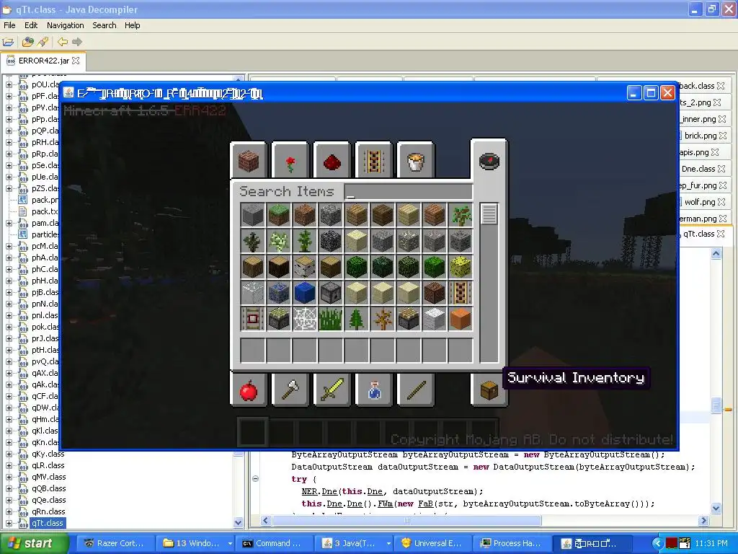This screenshot has height=554, width=738.
Task: Pick the blue wool block item
Action: click(305, 293)
